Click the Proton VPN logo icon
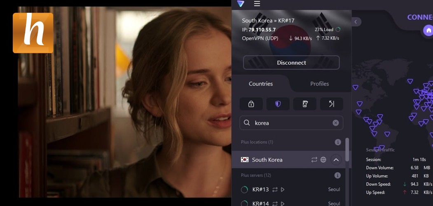This screenshot has height=206, width=433. point(241,4)
